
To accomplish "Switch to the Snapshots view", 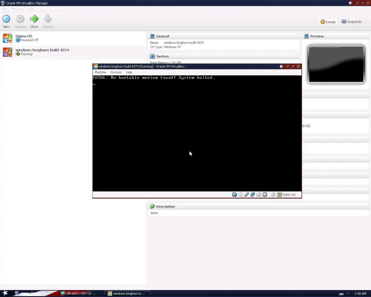I will pyautogui.click(x=352, y=22).
